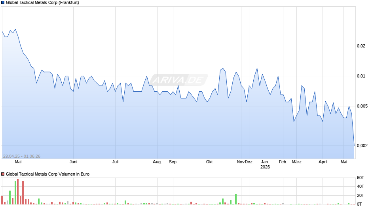
Task: Click the 'Global Tactical Metals Corp Volumen in Euro' label
Action: point(47,174)
